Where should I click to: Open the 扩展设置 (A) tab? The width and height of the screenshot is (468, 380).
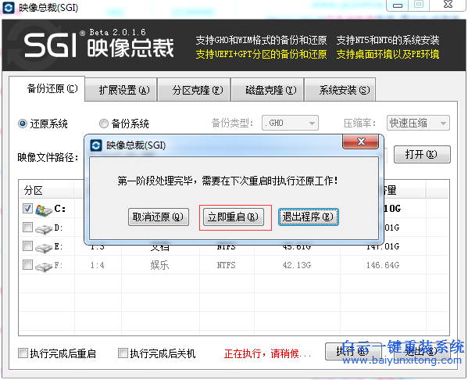(x=121, y=90)
